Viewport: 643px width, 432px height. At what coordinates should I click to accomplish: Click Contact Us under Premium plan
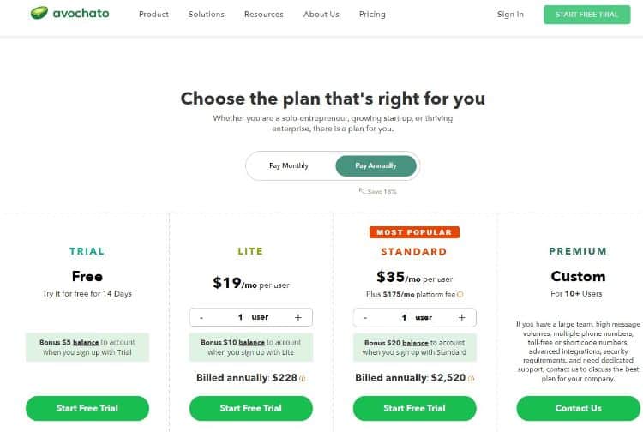578,408
